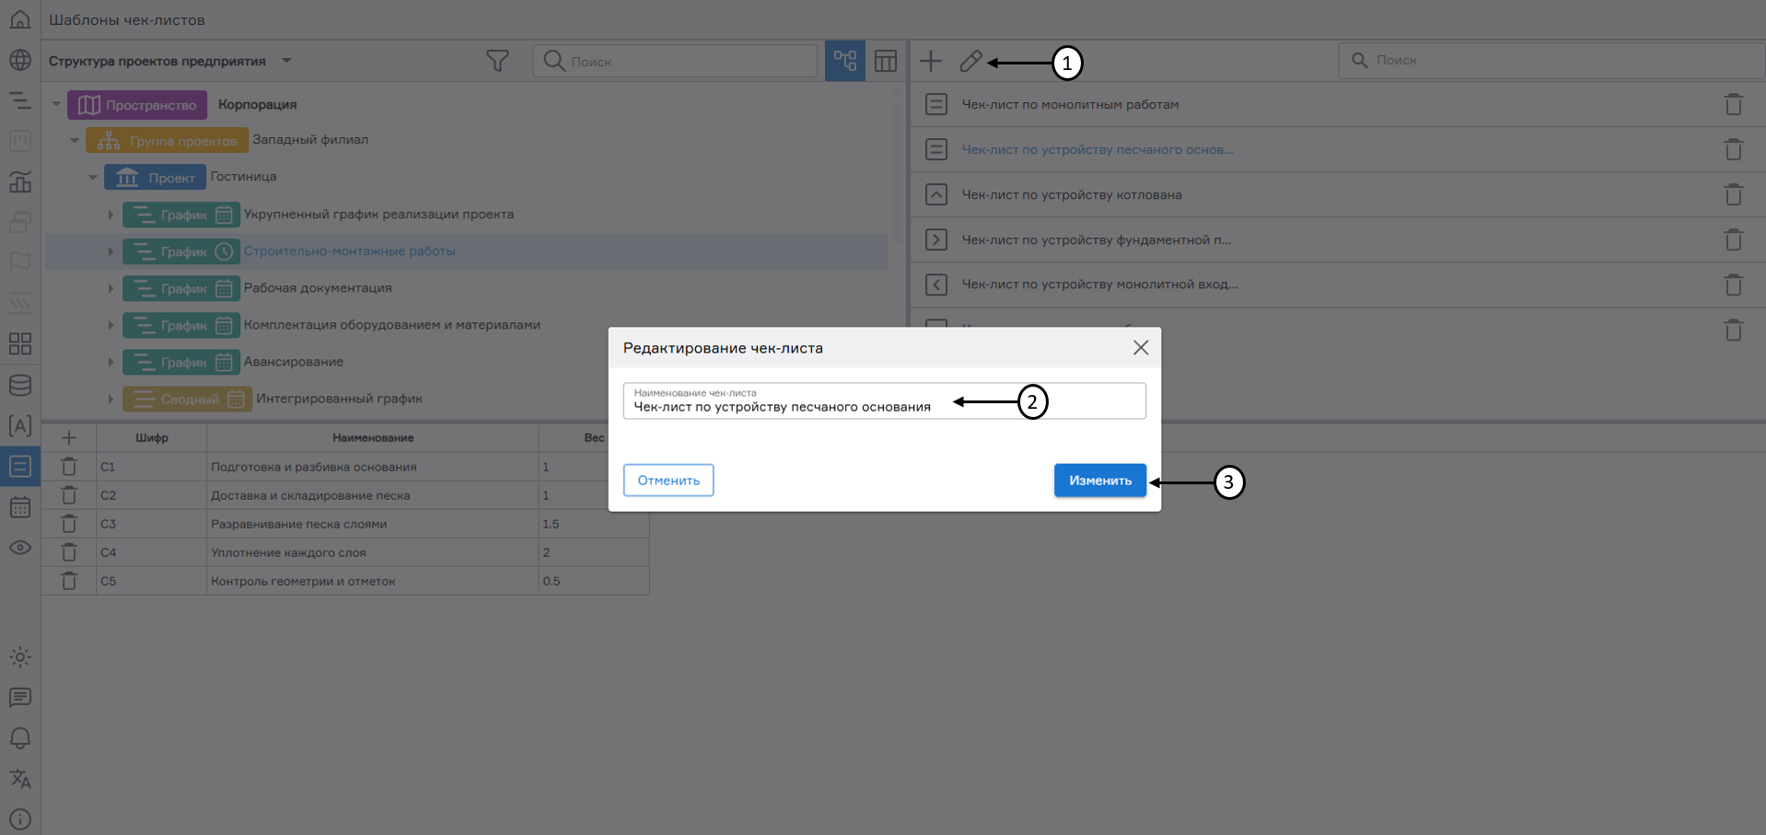
Task: Open the language translation icon
Action: (20, 779)
